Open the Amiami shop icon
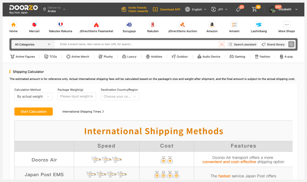 point(234,25)
